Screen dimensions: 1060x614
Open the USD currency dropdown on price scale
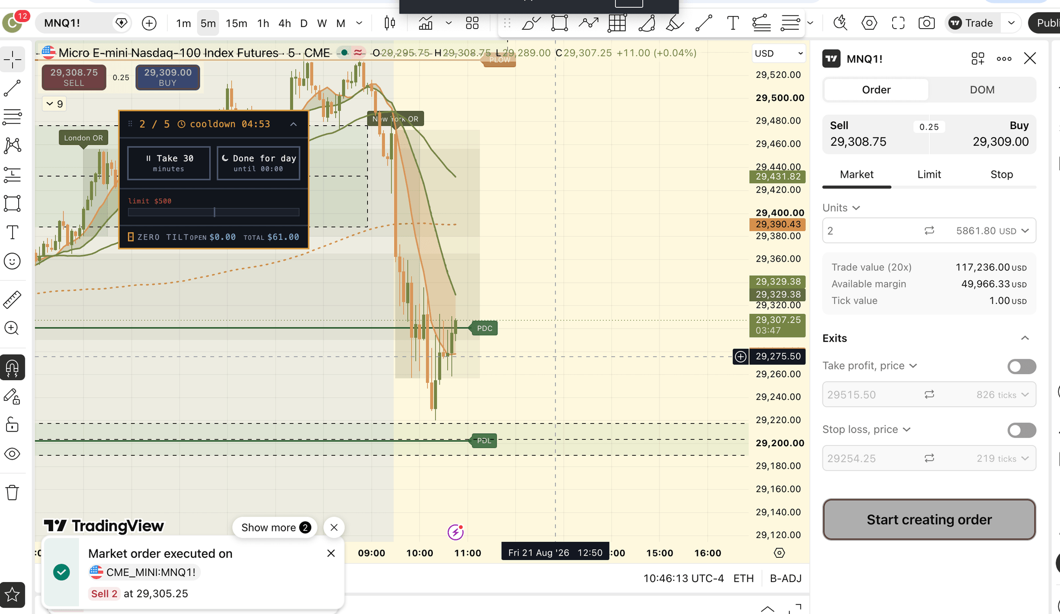[x=778, y=54]
